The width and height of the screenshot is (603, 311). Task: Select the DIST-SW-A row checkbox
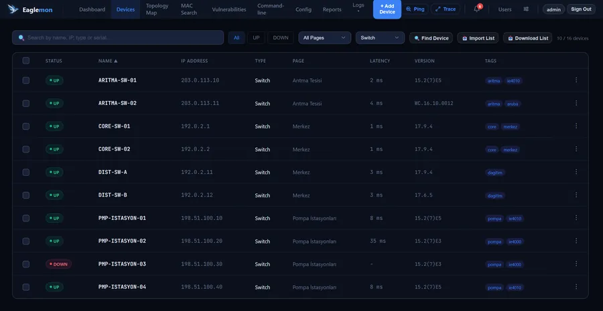point(25,173)
